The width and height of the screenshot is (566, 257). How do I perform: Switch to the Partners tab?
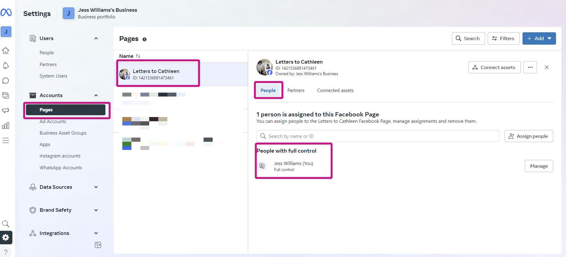pyautogui.click(x=296, y=90)
